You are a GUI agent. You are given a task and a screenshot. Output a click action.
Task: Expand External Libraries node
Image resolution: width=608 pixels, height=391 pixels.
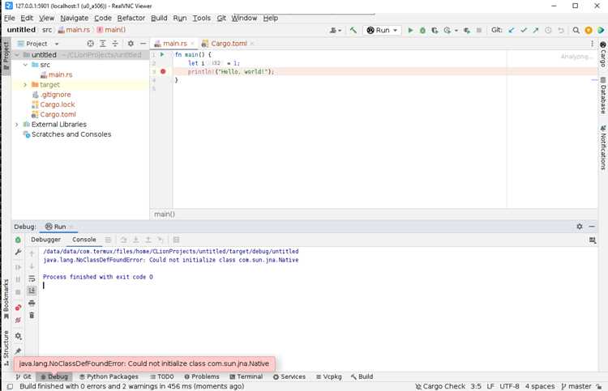(x=17, y=125)
